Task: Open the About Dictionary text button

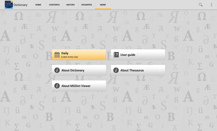Action: coord(73,70)
